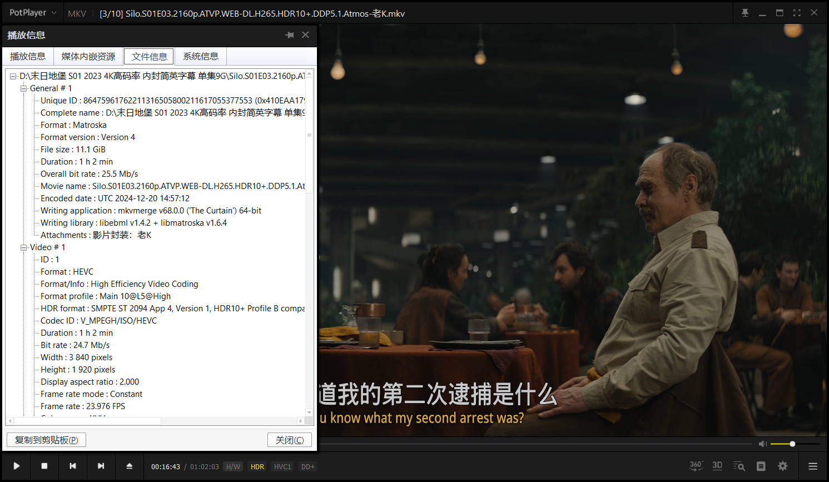
Task: Select the 'File size : 11.1 GiB' row
Action: pyautogui.click(x=73, y=150)
